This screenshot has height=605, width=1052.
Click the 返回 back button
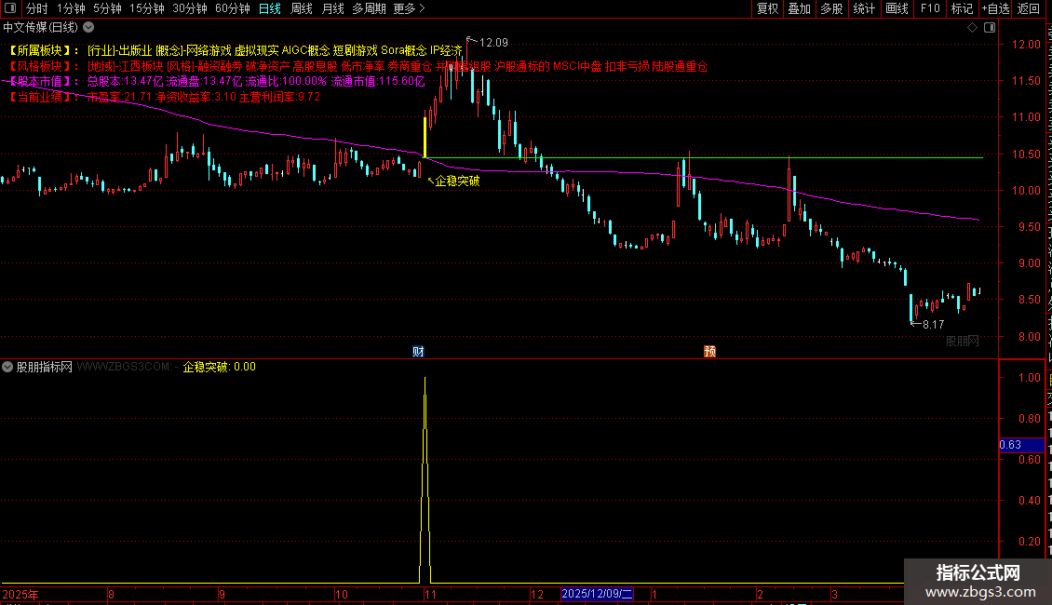pyautogui.click(x=1029, y=8)
